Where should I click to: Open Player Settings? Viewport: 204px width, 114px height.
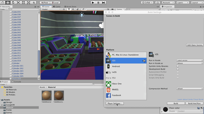click(x=115, y=103)
